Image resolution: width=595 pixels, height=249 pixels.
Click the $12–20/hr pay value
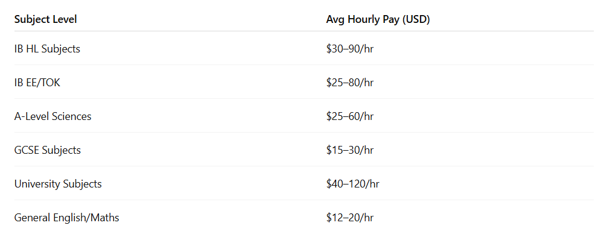350,218
